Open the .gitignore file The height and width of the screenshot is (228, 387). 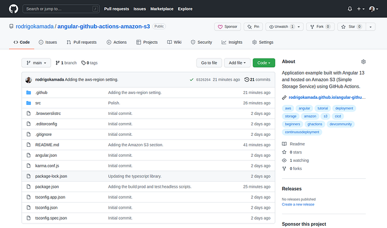tap(44, 134)
